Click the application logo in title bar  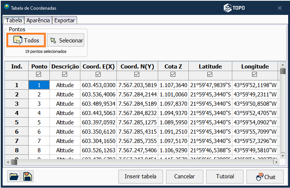click(6, 7)
